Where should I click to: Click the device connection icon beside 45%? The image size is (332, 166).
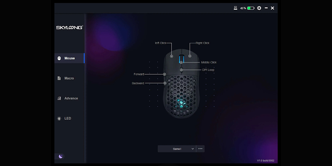(x=235, y=8)
